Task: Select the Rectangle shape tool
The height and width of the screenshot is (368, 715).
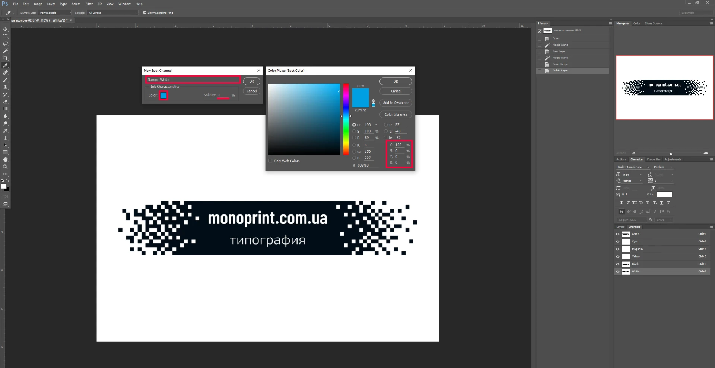Action: [5, 152]
